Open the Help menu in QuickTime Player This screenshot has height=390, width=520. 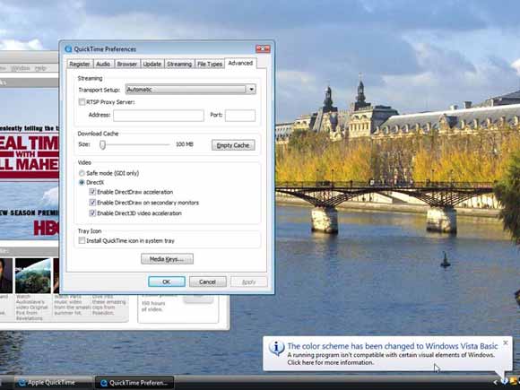click(40, 68)
